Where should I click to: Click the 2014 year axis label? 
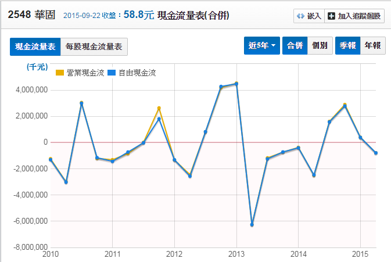(x=298, y=254)
